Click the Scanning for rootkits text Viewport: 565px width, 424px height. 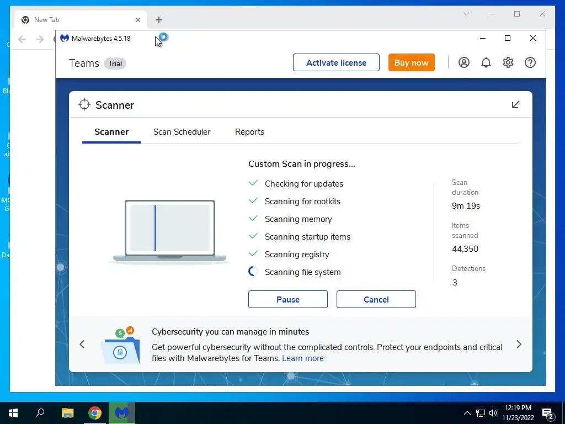(303, 201)
